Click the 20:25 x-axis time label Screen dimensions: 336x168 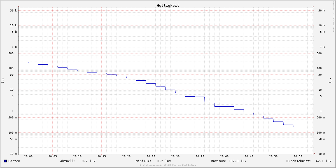coord(151,157)
